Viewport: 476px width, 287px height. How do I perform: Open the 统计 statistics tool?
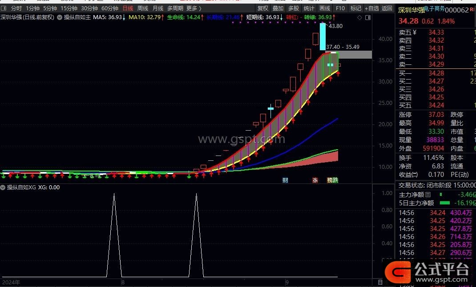pyautogui.click(x=309, y=8)
